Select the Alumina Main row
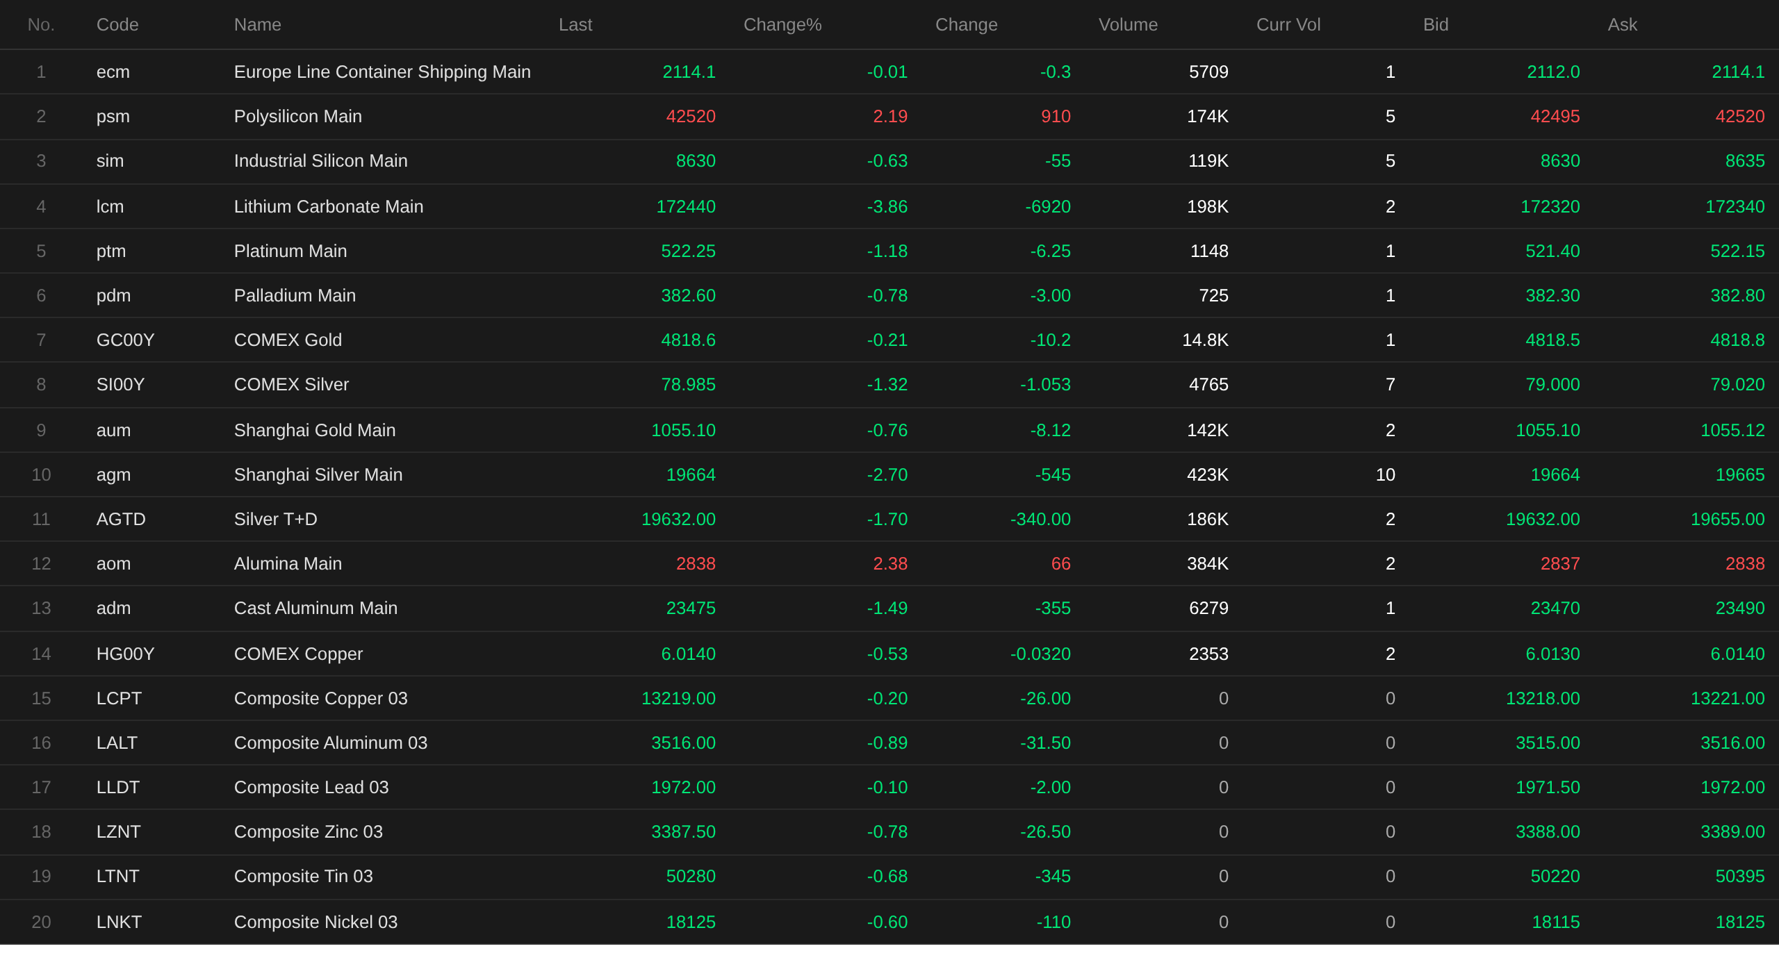Screen dimensions: 1779x953 coord(288,564)
